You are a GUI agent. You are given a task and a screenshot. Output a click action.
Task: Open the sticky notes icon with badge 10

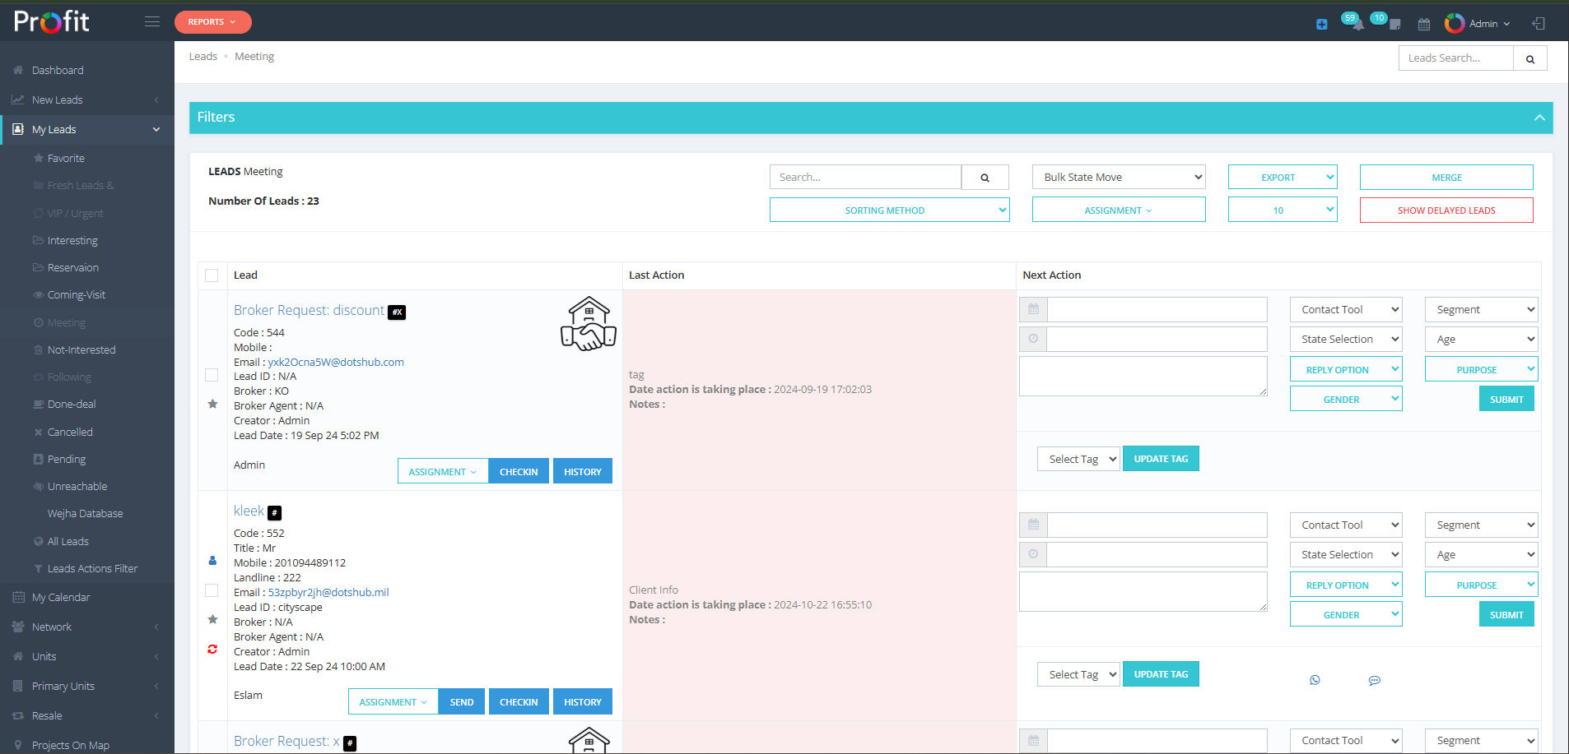click(x=1394, y=24)
